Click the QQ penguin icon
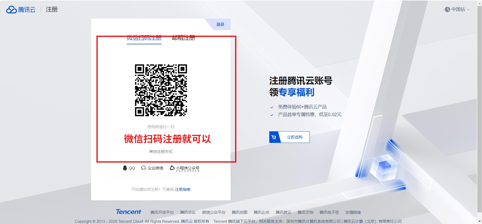This screenshot has height=224, width=482. (x=125, y=168)
